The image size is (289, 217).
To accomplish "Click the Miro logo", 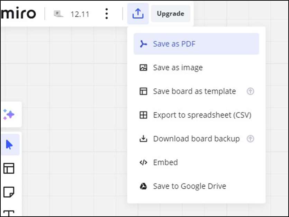I will [x=18, y=13].
